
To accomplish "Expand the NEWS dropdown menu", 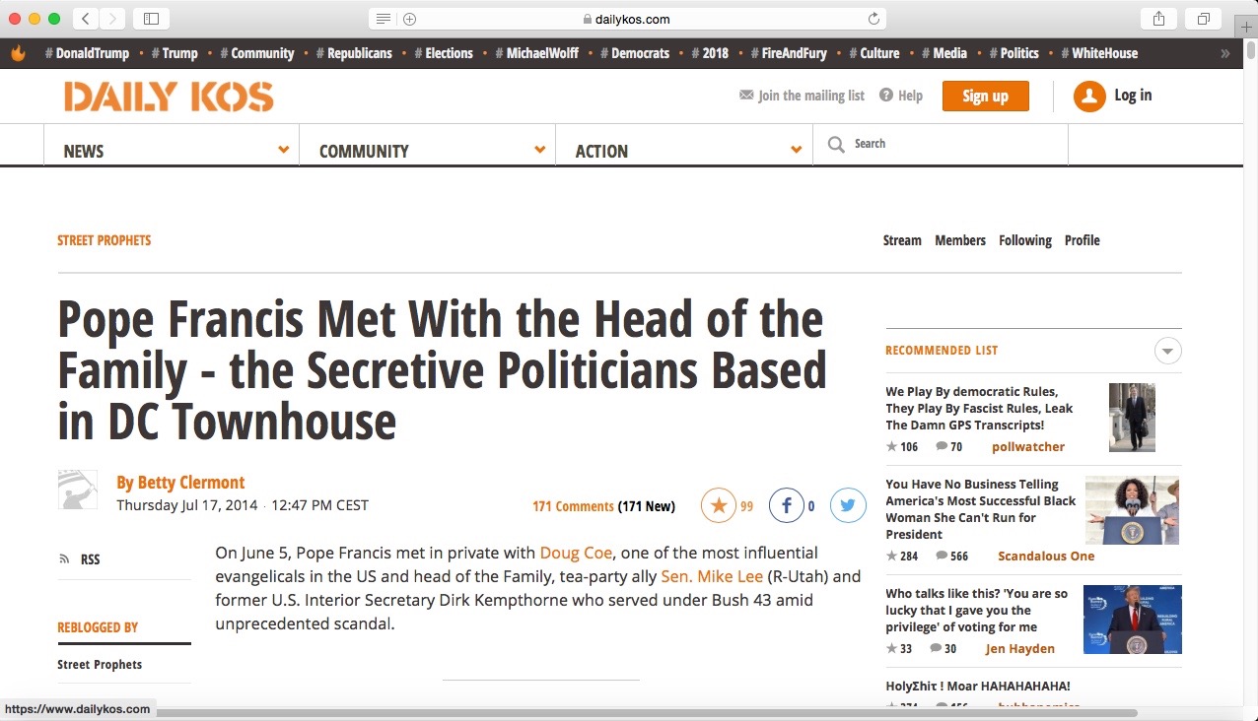I will point(283,150).
